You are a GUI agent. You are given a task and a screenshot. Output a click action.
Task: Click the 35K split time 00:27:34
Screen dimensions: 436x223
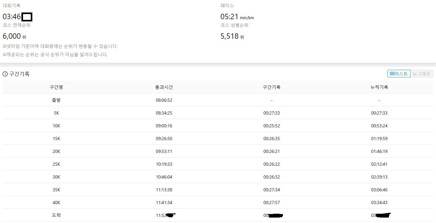point(271,190)
